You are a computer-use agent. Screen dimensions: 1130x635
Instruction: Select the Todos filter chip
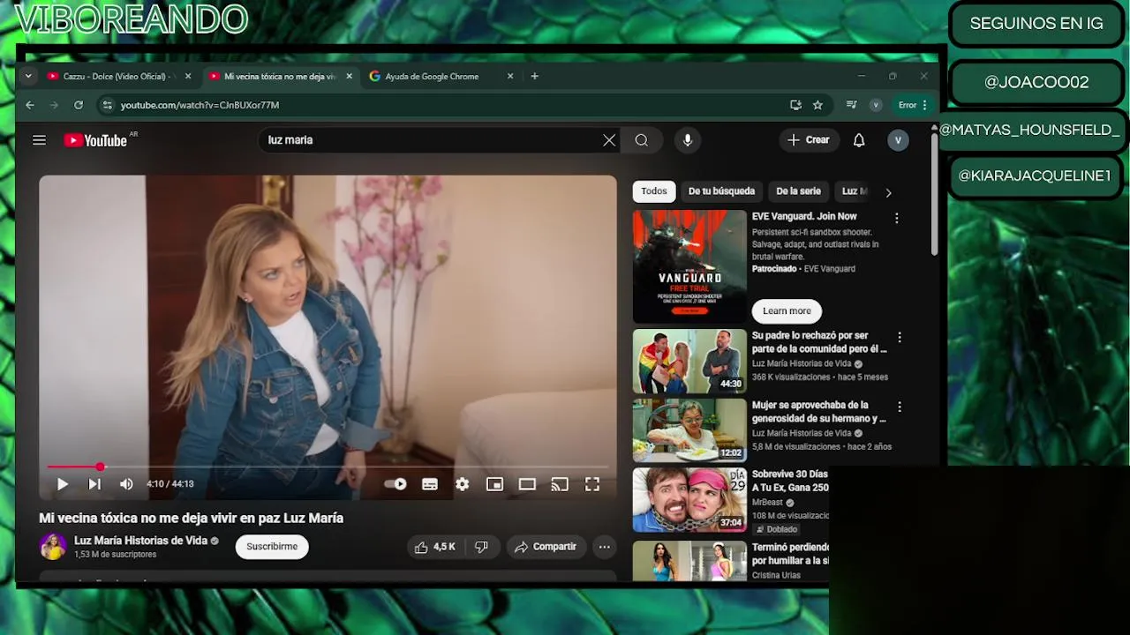654,191
